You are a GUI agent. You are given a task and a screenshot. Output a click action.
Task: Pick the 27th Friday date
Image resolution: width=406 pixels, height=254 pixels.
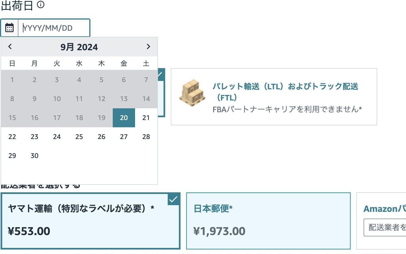(x=124, y=137)
